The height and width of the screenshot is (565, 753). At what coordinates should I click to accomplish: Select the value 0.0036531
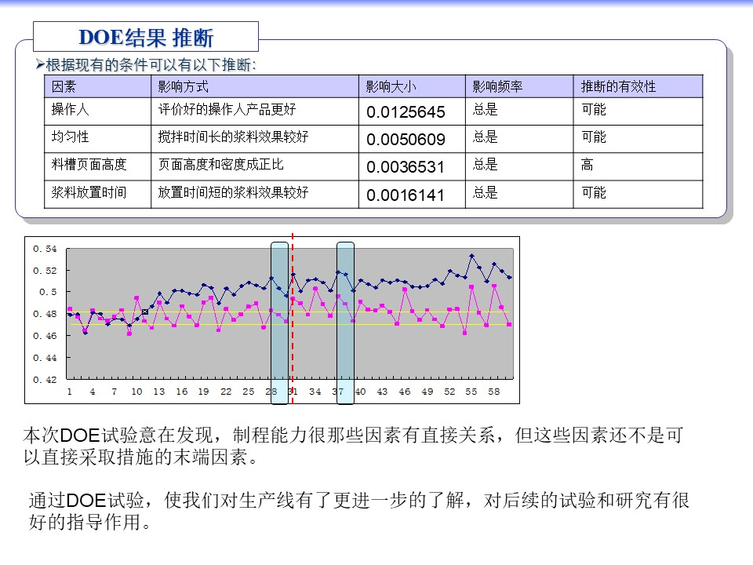[405, 167]
